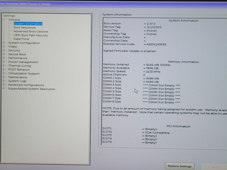
Task: Expand the POST Behavior node
Action: [4, 69]
